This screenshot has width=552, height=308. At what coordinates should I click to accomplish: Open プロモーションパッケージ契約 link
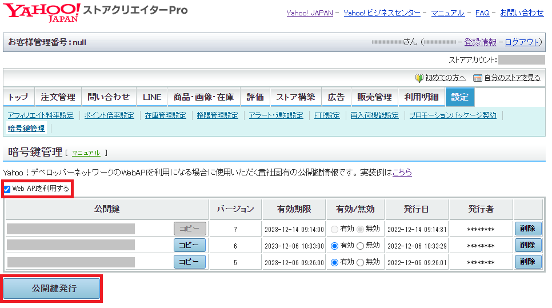click(453, 115)
